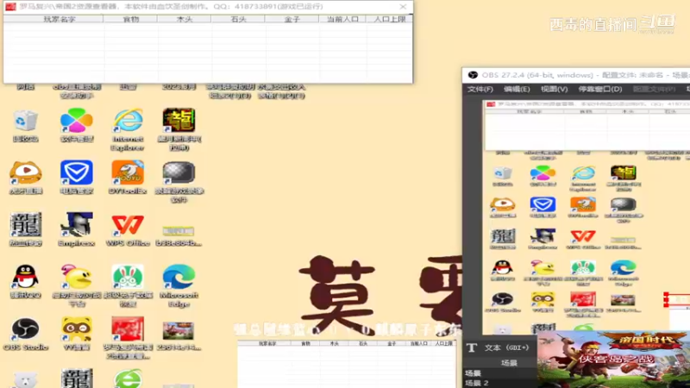Click the 石头 column header in top resource viewer

[x=238, y=19]
